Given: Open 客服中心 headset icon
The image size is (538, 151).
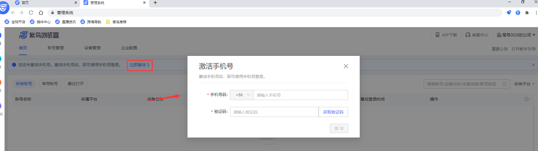Looking at the screenshot, I should [x=468, y=35].
